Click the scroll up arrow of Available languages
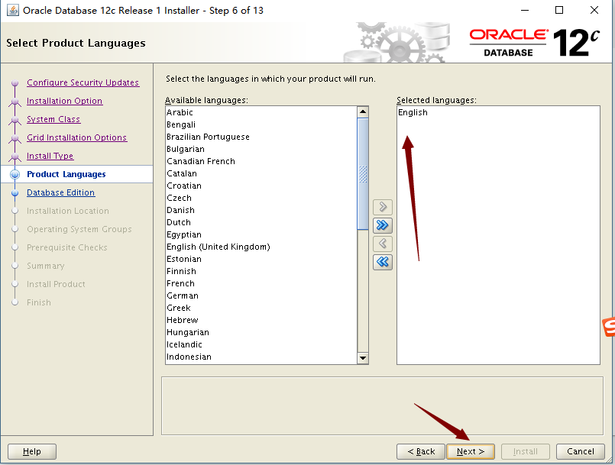Viewport: 615px width, 465px height. tap(363, 112)
